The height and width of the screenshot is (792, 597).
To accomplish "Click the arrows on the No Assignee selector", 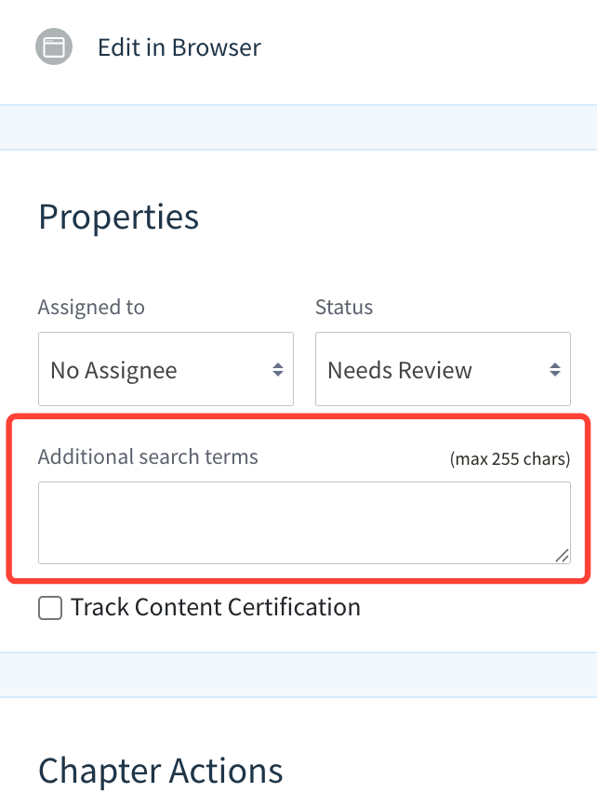I will [x=277, y=370].
